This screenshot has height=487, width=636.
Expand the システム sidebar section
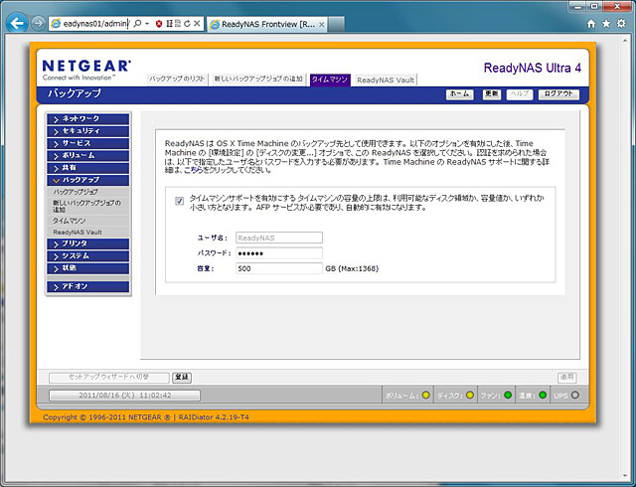tap(87, 255)
